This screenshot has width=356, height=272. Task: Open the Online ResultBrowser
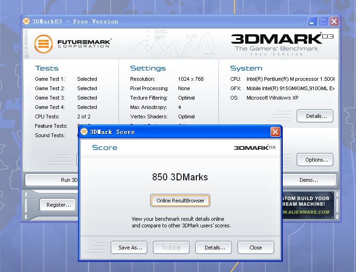tap(180, 201)
